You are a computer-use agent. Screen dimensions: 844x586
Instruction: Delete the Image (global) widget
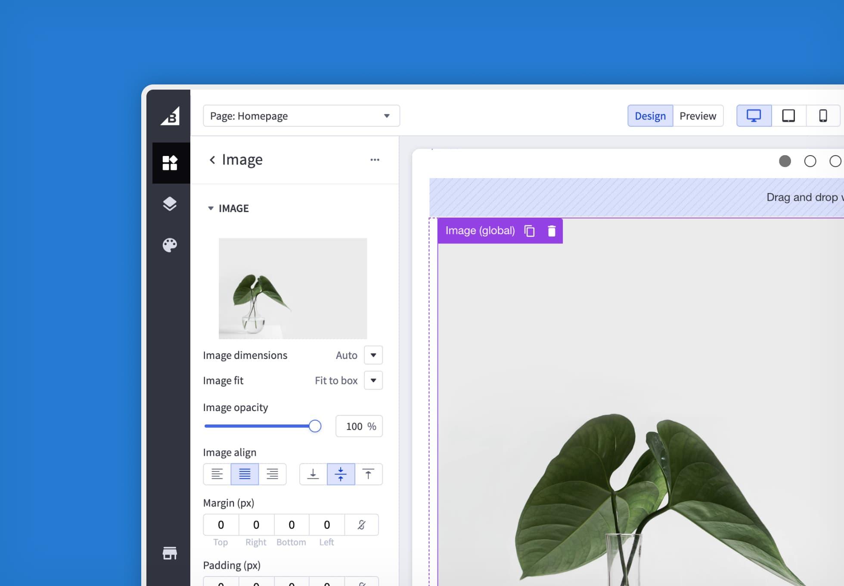[x=552, y=231]
